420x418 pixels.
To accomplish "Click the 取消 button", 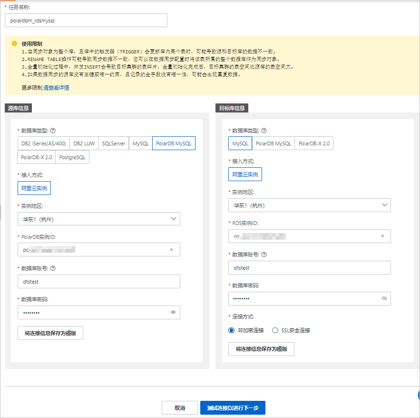I will click(x=180, y=408).
